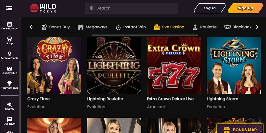Open Daily Rounds calendar icon
The width and height of the screenshot is (266, 133).
pyautogui.click(x=10, y=24)
